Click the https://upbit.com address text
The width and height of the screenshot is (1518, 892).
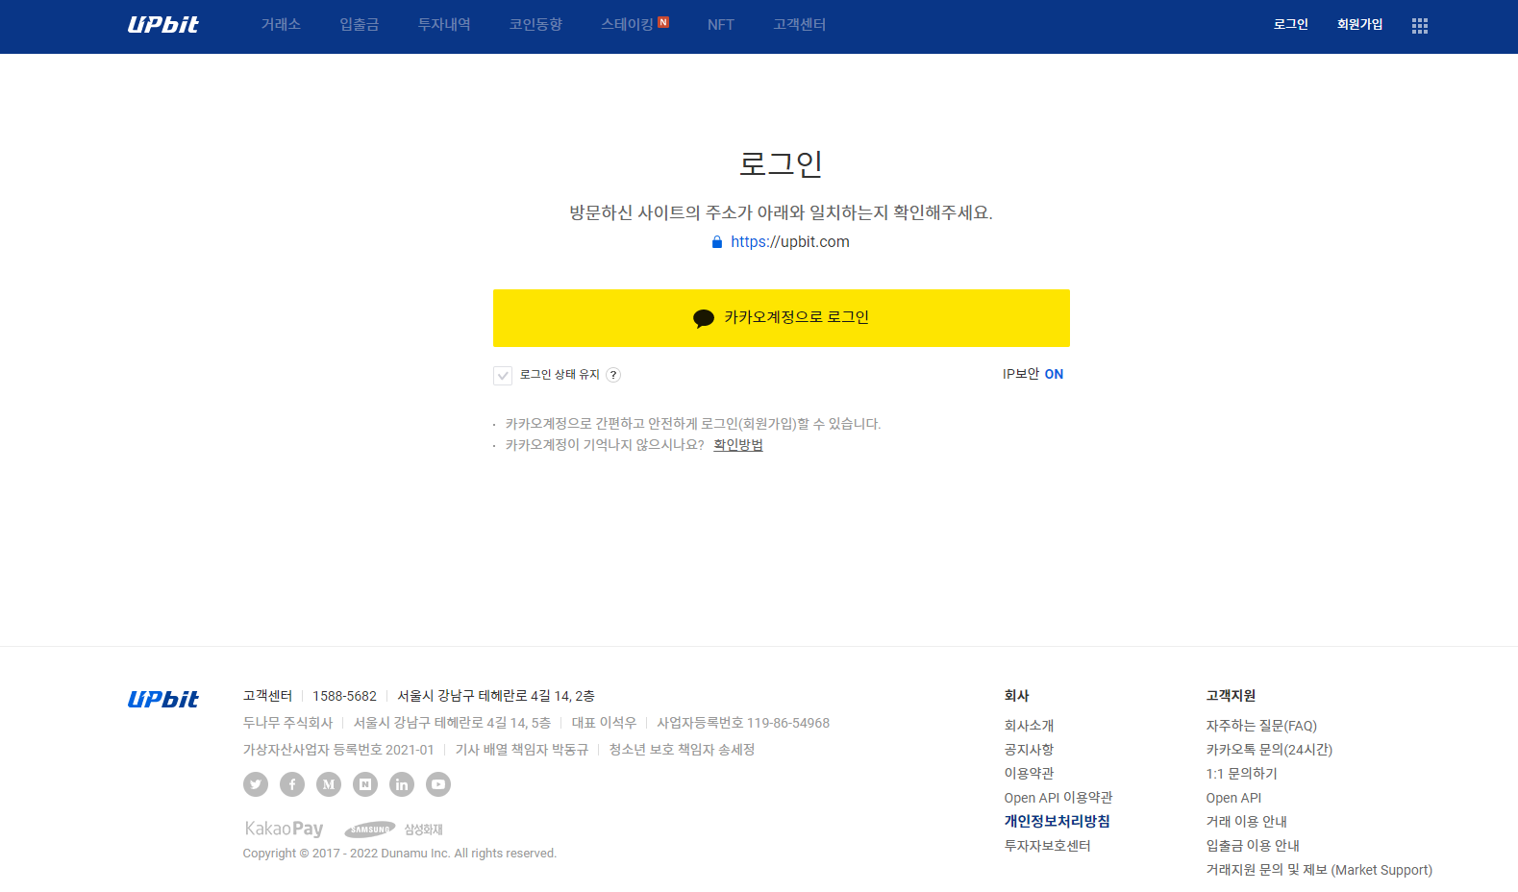[790, 242]
